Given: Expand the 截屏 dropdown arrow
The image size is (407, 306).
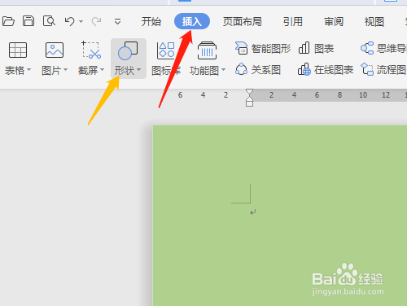Looking at the screenshot, I should [102, 70].
